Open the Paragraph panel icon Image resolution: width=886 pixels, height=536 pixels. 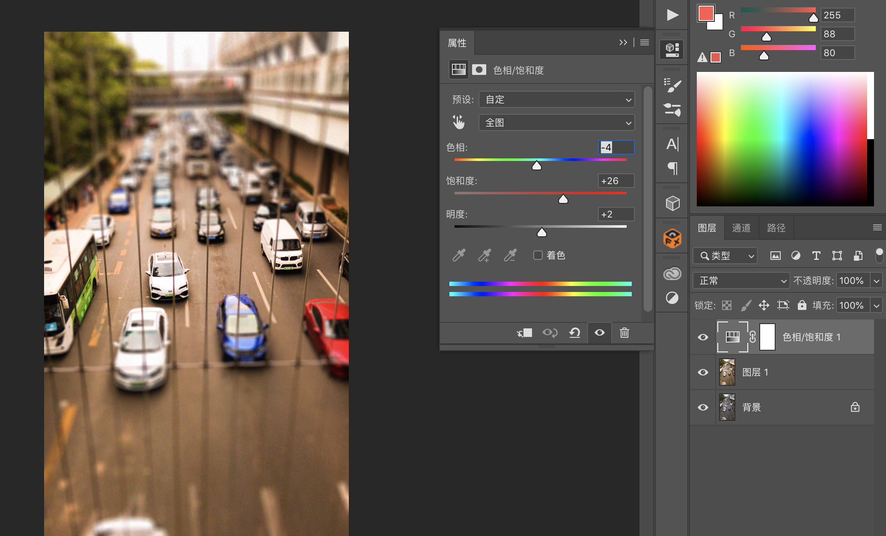point(672,168)
